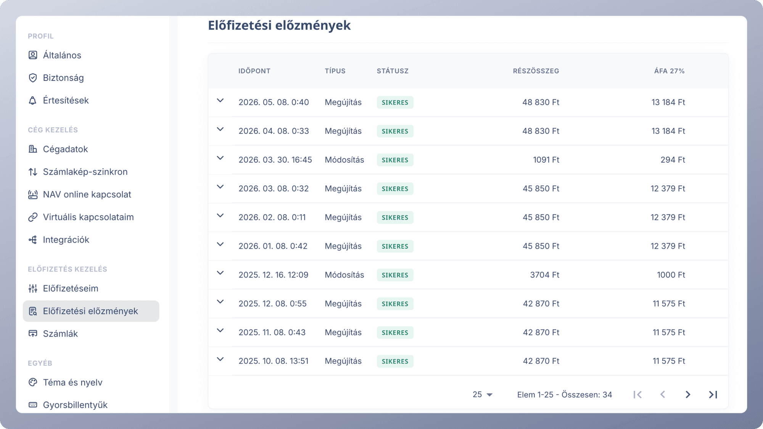Expand the 2026. 02. 08. 0:11 row
763x429 pixels.
[220, 215]
